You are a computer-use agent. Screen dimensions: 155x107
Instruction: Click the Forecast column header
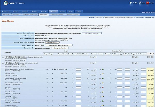(100, 54)
